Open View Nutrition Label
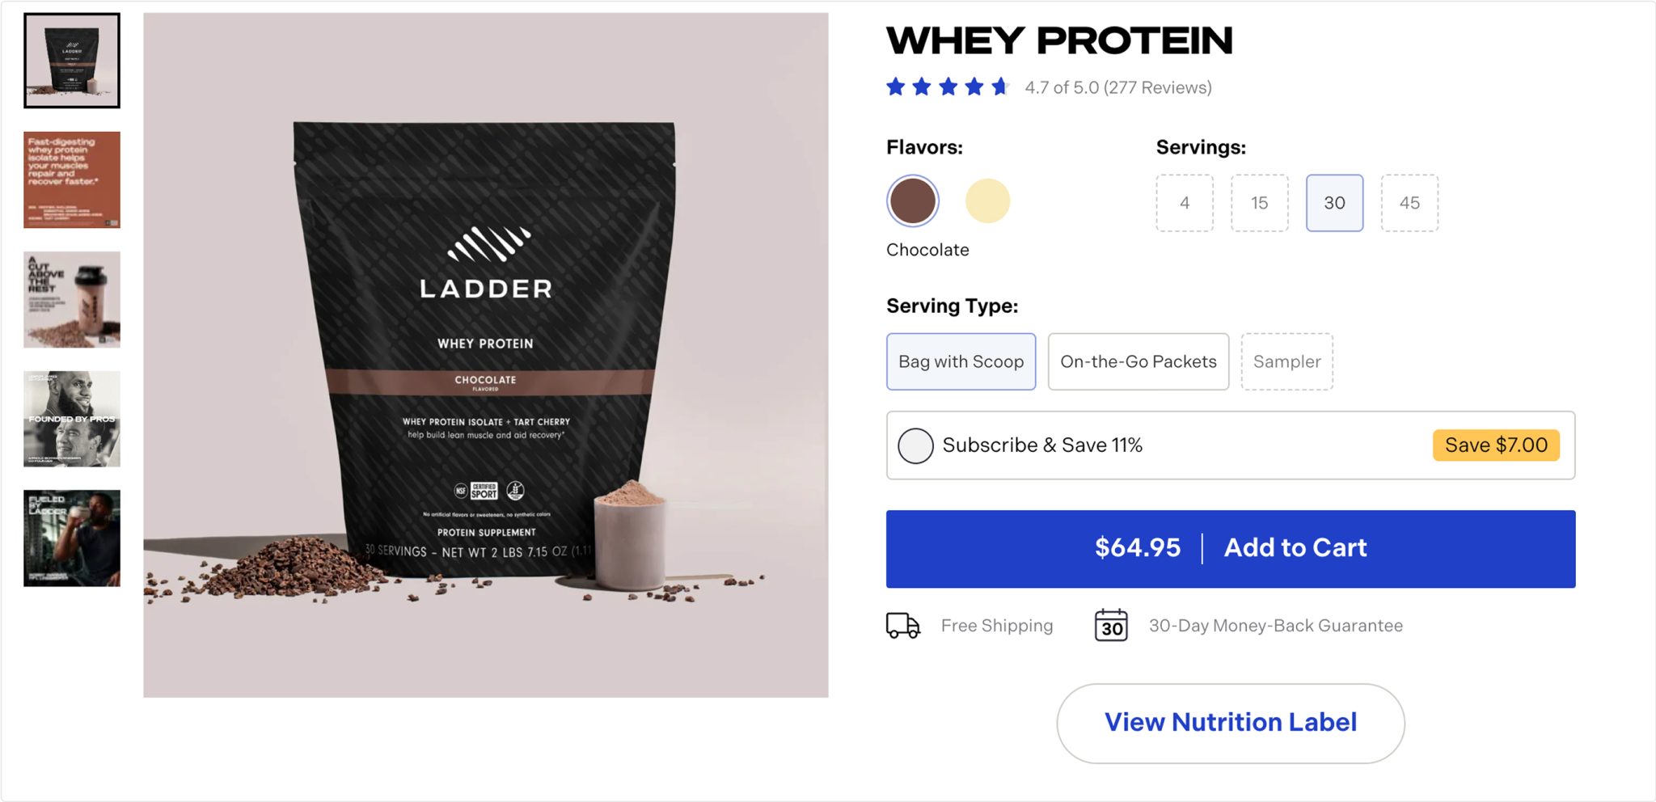 [x=1231, y=723]
